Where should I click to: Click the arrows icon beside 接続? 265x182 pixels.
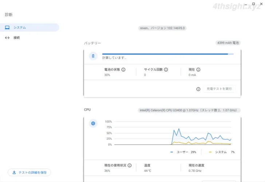(x=7, y=38)
